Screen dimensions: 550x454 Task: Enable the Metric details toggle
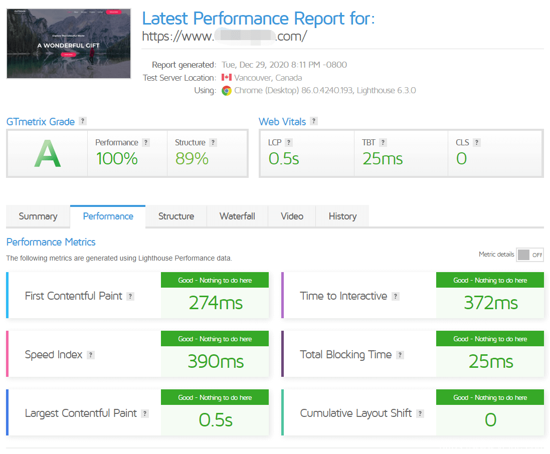click(x=530, y=255)
